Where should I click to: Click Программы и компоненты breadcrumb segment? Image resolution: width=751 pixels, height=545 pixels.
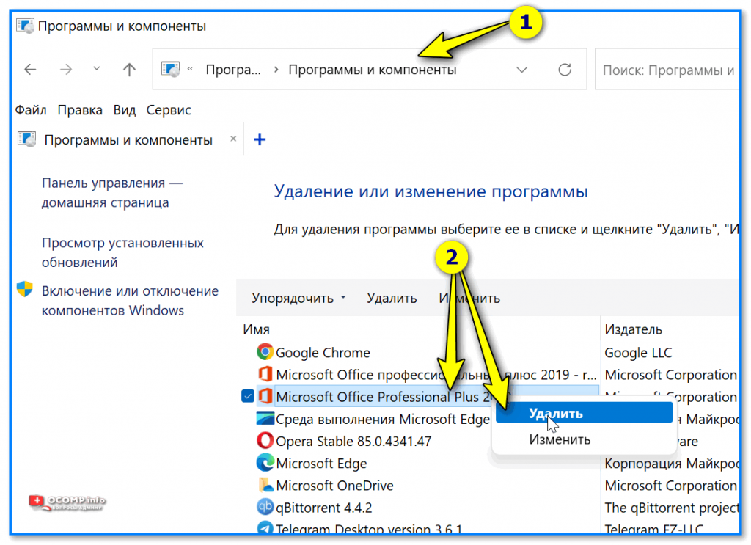(372, 70)
